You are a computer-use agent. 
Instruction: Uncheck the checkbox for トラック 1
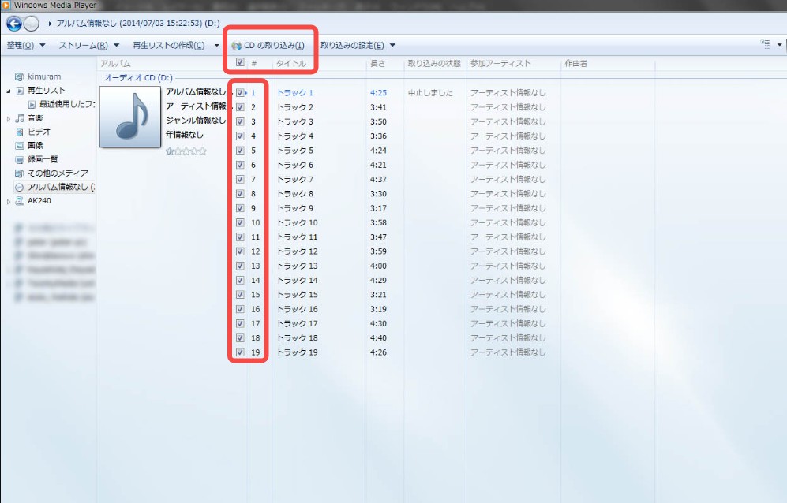[240, 93]
